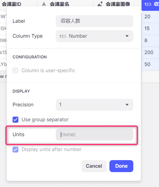
Task: Click the image icon beside 会議室画像
Action: [100, 4]
